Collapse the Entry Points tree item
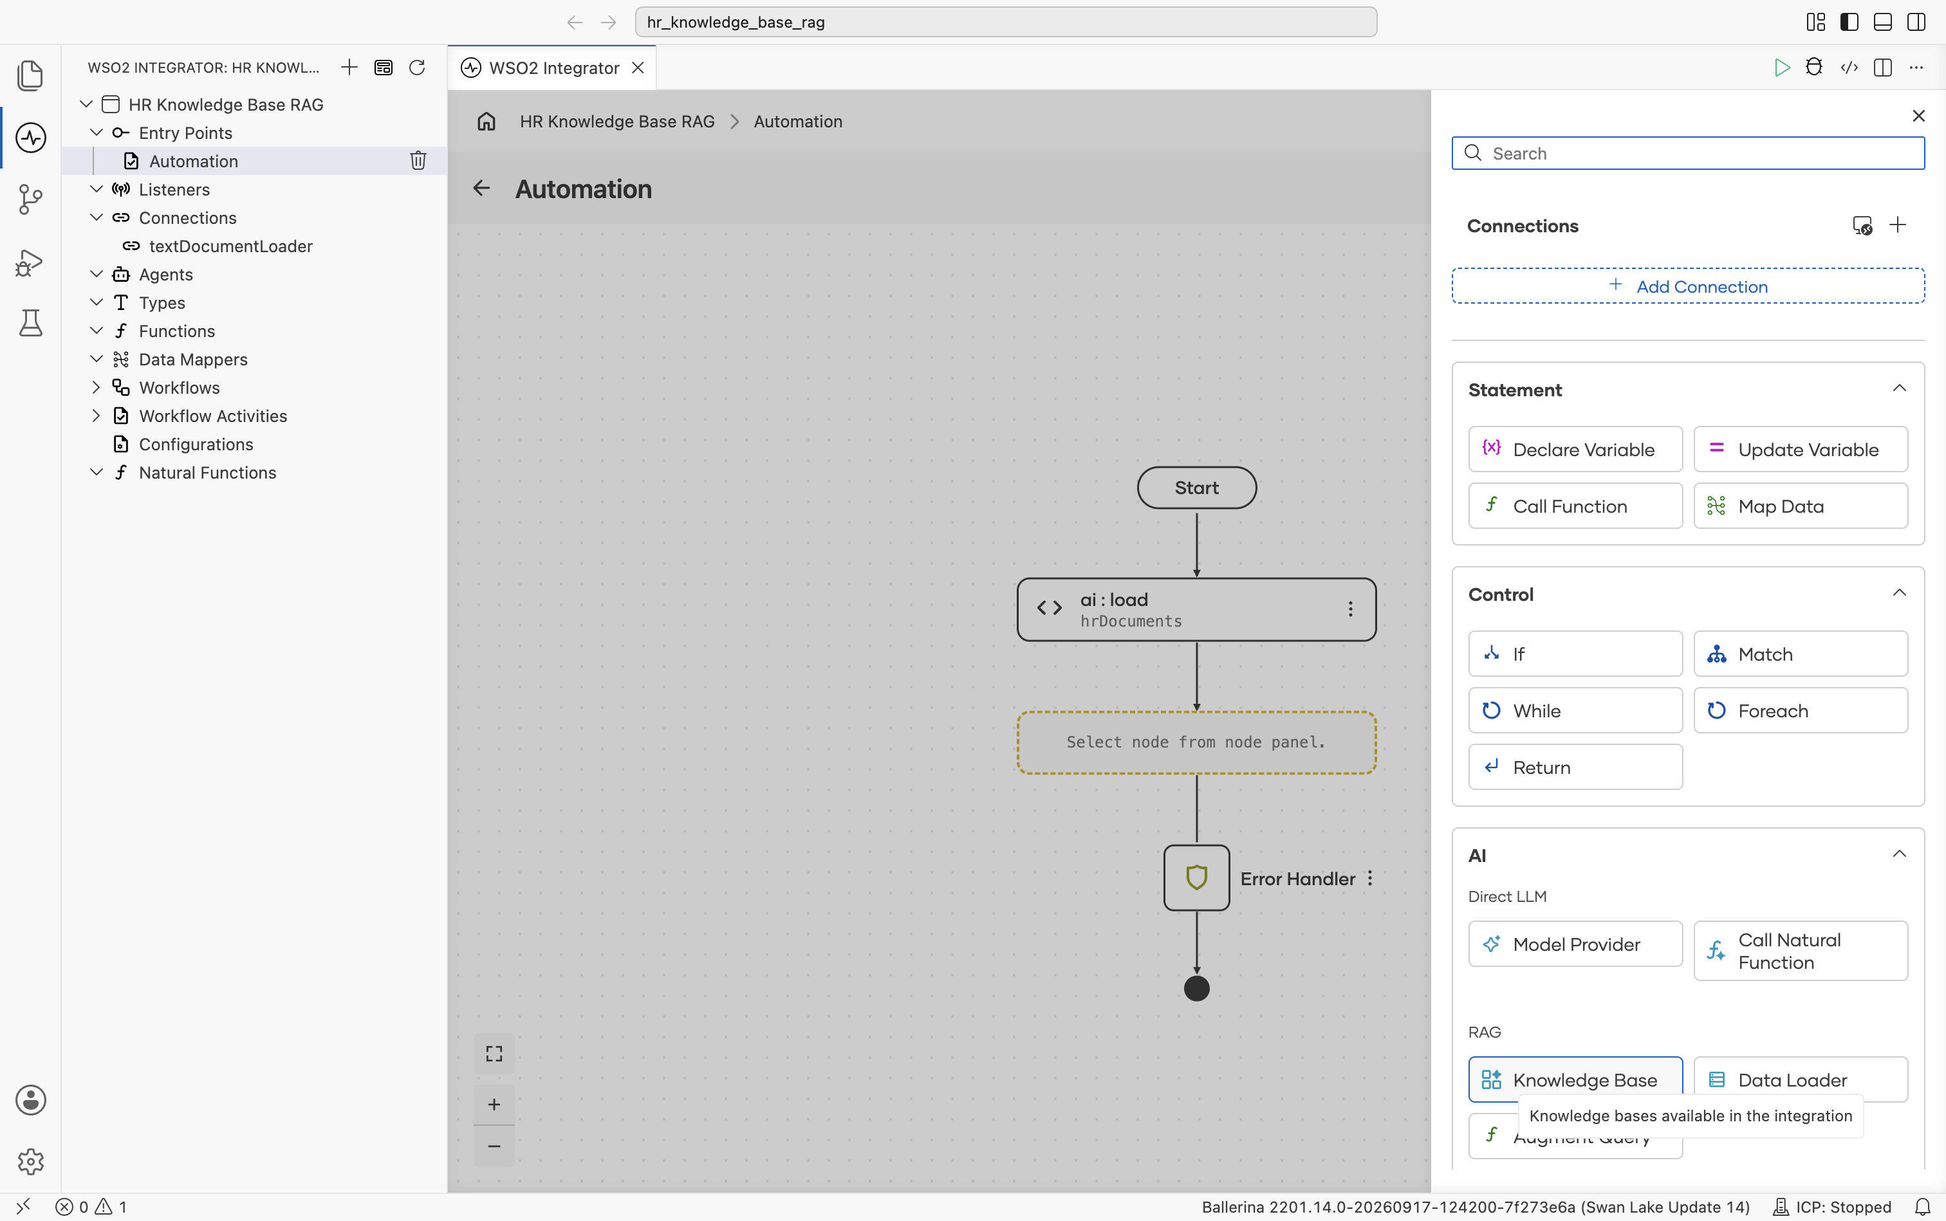Viewport: 1946px width, 1221px height. click(95, 132)
